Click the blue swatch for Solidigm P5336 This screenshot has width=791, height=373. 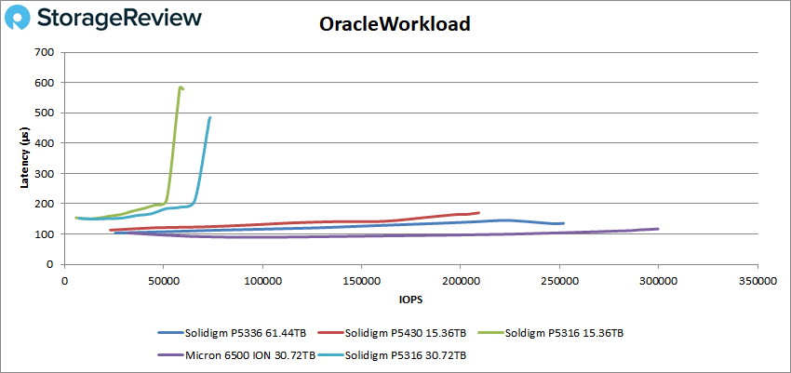point(170,332)
